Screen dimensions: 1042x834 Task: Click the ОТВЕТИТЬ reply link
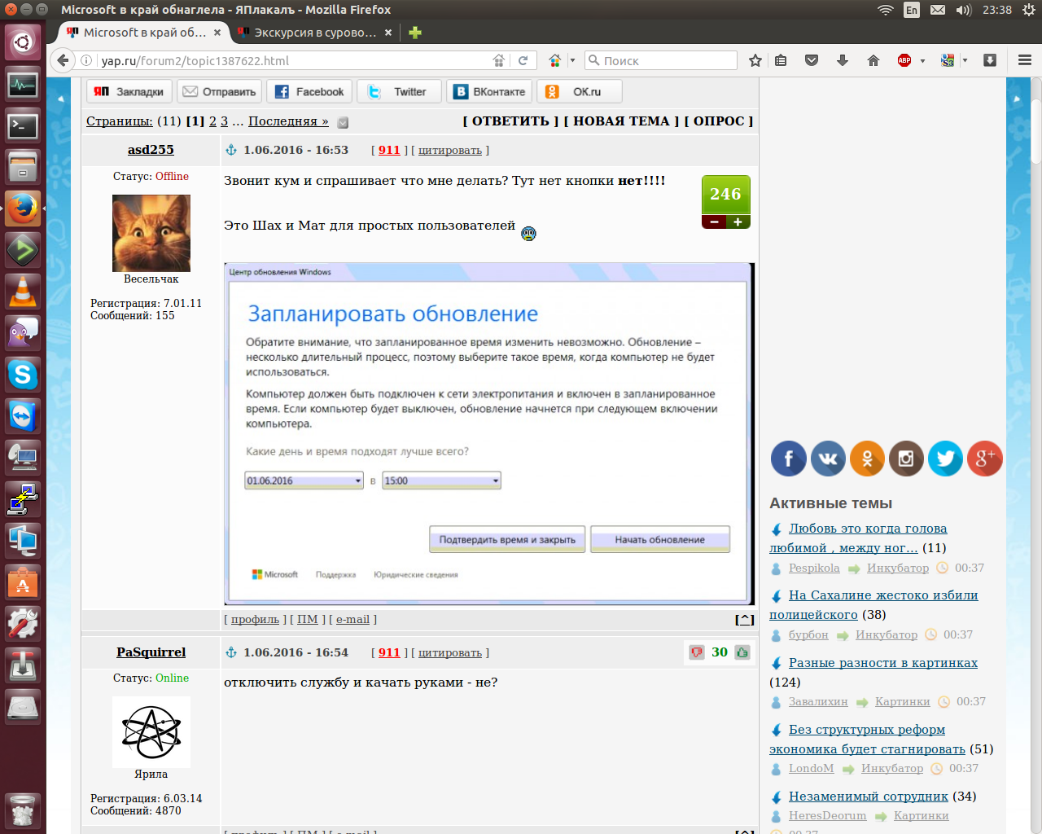coord(510,121)
